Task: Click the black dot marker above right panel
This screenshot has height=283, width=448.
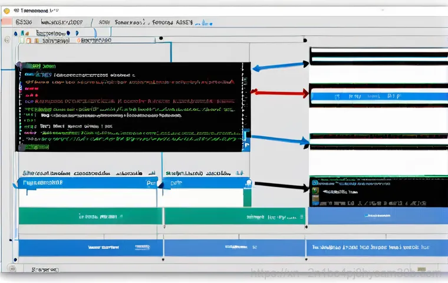Action: pos(305,41)
